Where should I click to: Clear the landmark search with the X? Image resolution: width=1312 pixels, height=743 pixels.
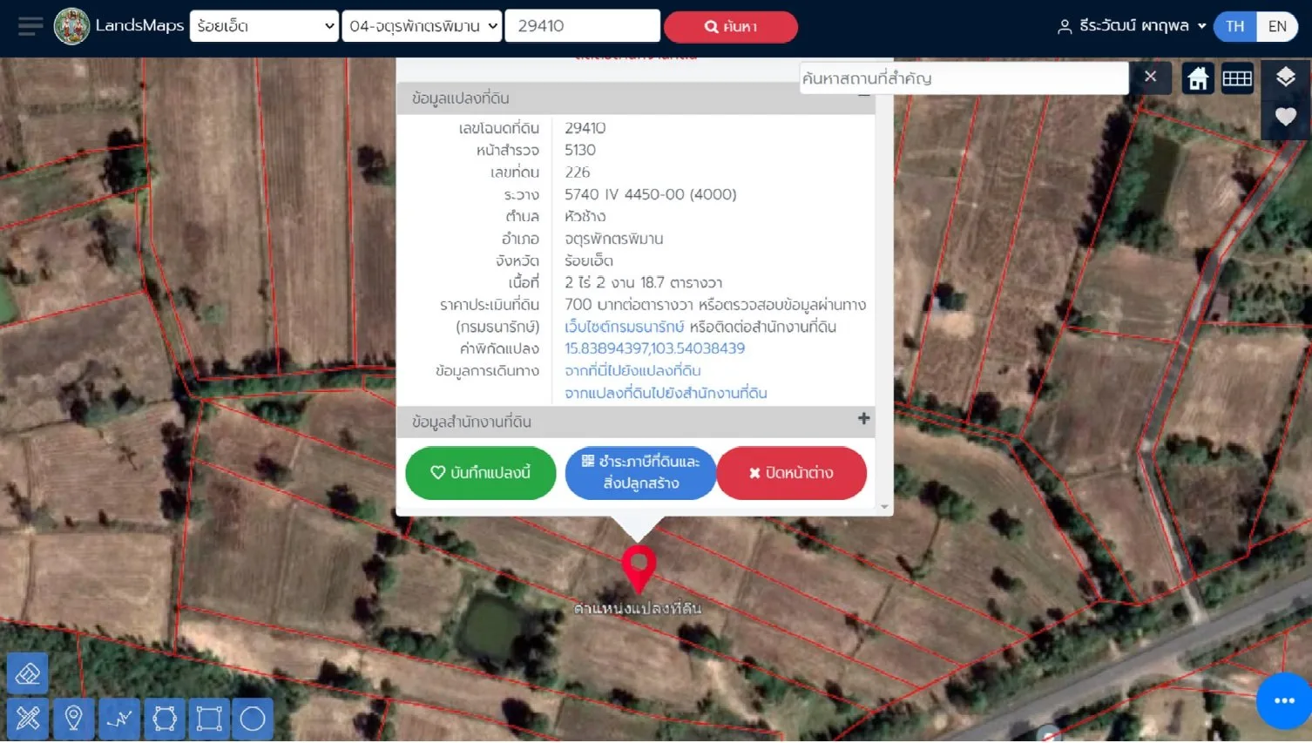point(1150,77)
